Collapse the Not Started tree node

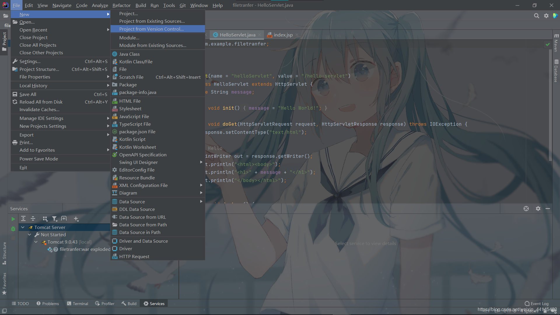point(29,235)
